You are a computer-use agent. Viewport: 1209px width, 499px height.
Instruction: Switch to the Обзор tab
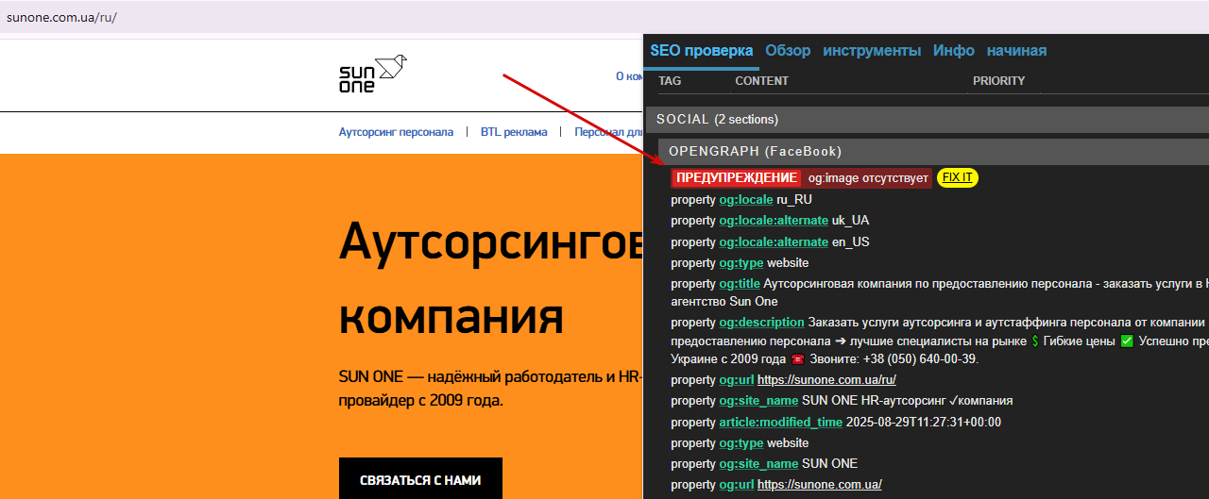pyautogui.click(x=788, y=51)
